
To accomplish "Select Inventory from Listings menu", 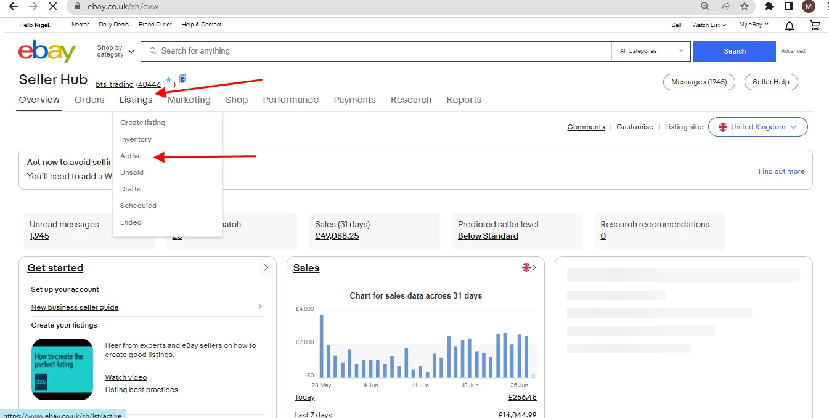I will (x=136, y=139).
